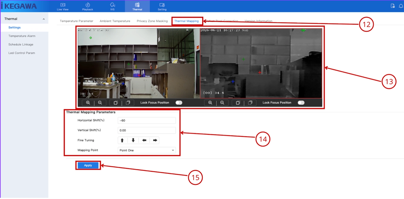Toggle Lock Focus Position for visible video
The width and height of the screenshot is (404, 199).
(179, 103)
